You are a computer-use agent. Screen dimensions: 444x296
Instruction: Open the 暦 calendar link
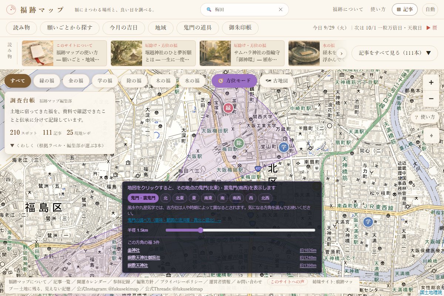click(x=432, y=28)
